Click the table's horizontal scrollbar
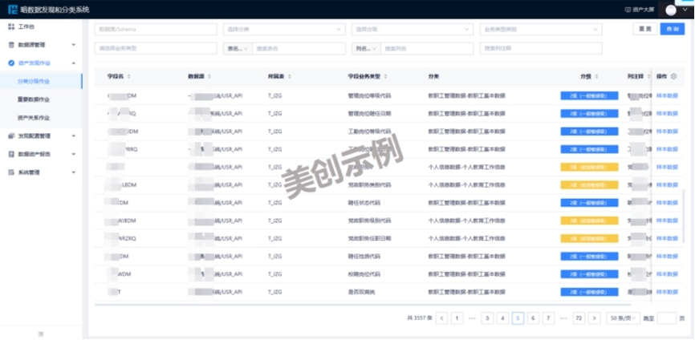This screenshot has width=695, height=340. (363, 305)
